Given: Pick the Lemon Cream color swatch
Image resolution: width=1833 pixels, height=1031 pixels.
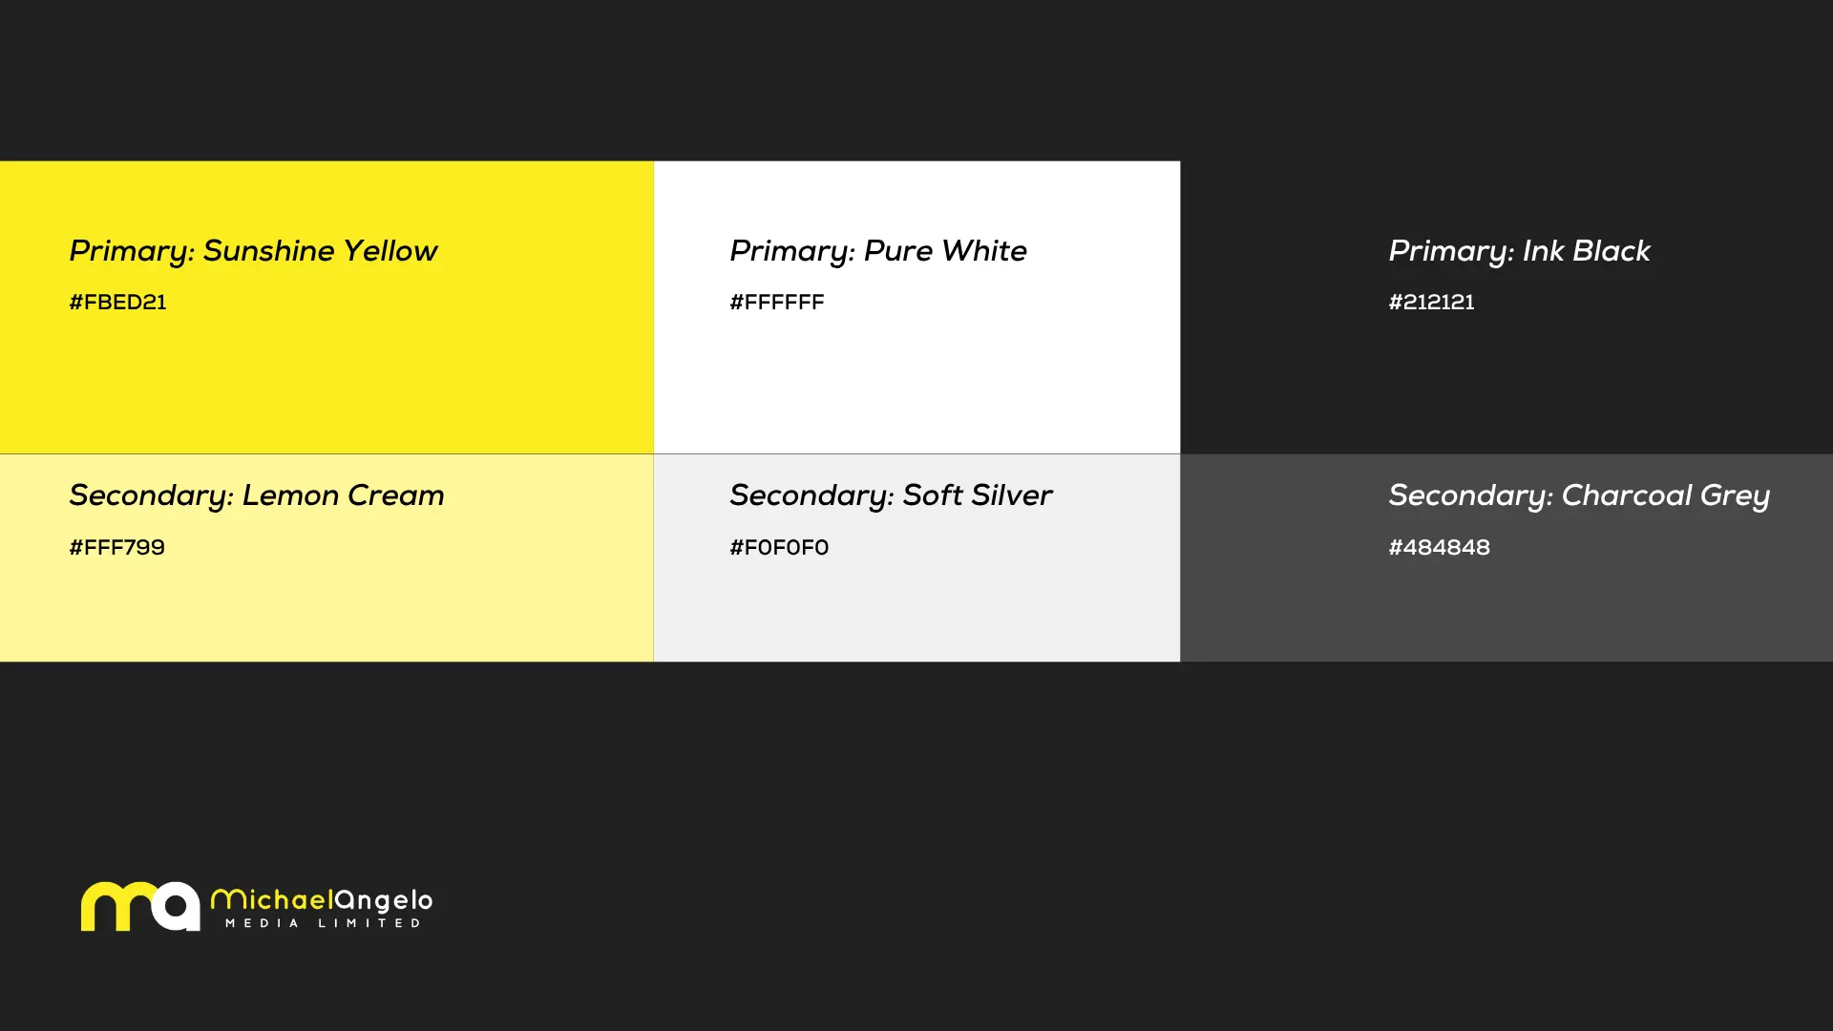Looking at the screenshot, I should pos(327,611).
